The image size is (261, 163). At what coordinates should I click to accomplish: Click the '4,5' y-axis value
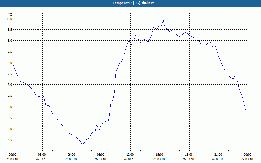pyautogui.click(x=10, y=140)
